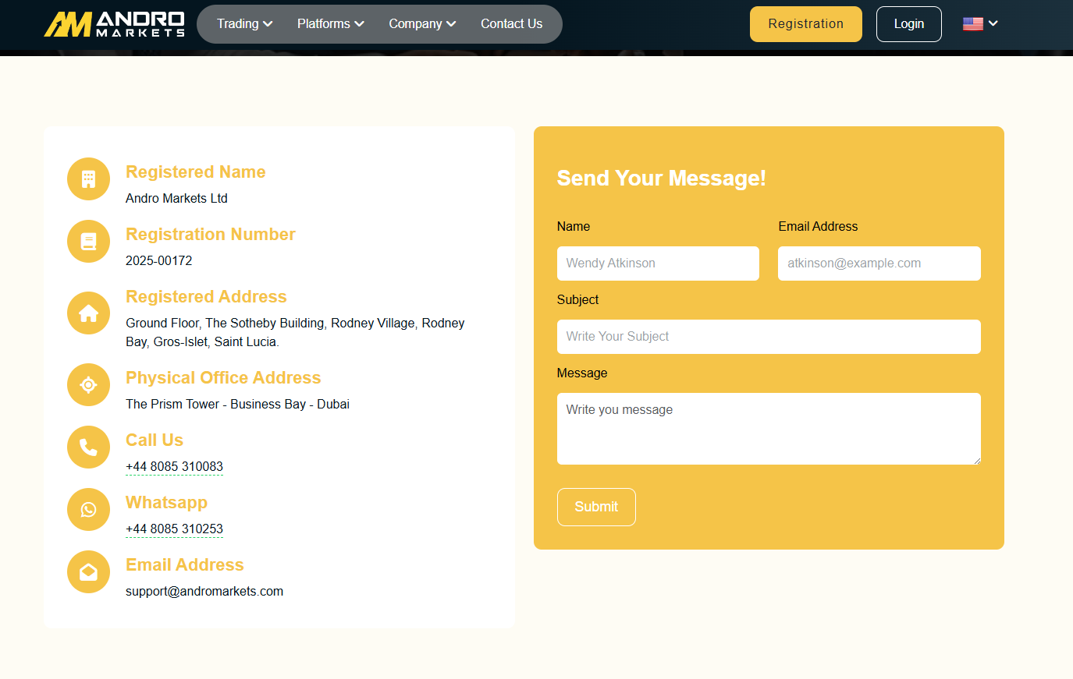1073x679 pixels.
Task: Call the number +44 8085 310083
Action: click(174, 466)
